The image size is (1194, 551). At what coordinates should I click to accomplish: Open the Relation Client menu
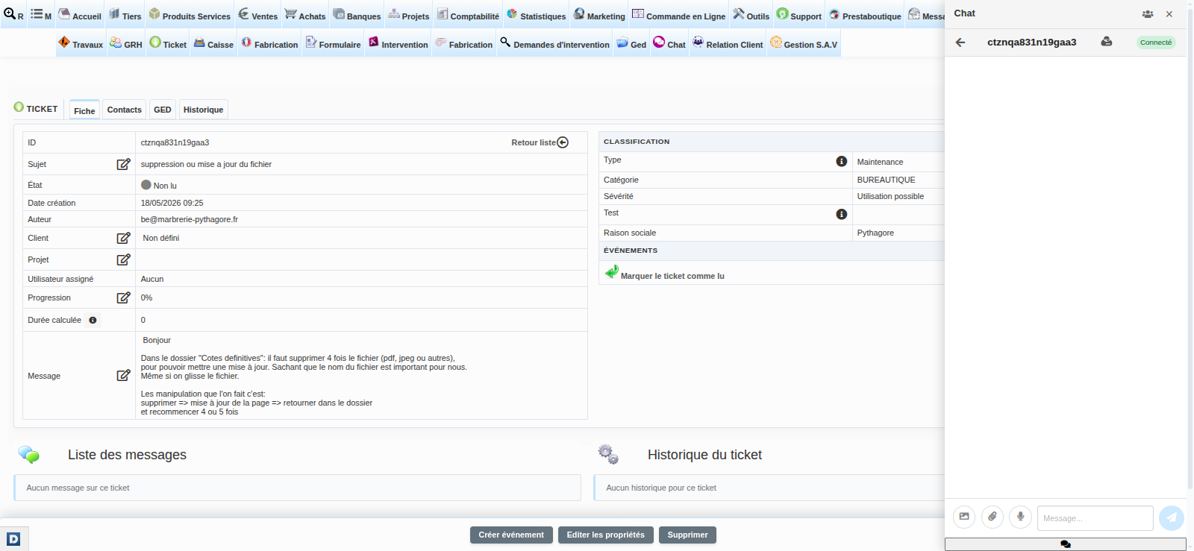[728, 43]
